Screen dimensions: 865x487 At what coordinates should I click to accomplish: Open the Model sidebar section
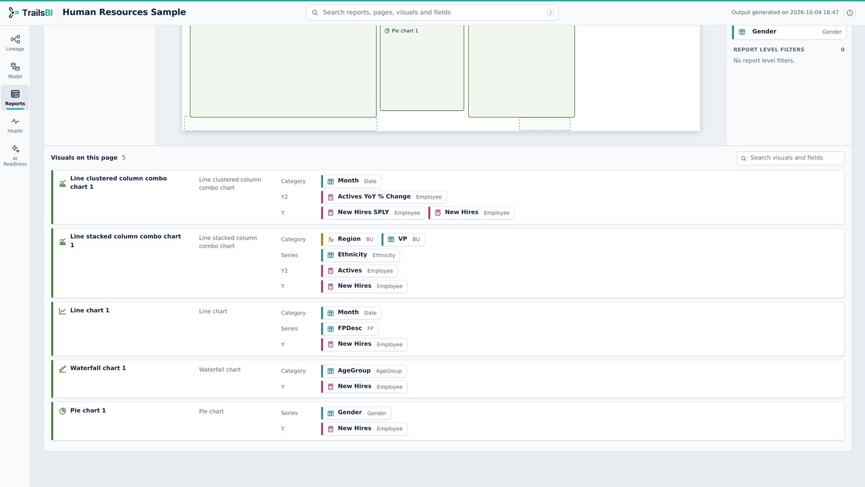(15, 71)
